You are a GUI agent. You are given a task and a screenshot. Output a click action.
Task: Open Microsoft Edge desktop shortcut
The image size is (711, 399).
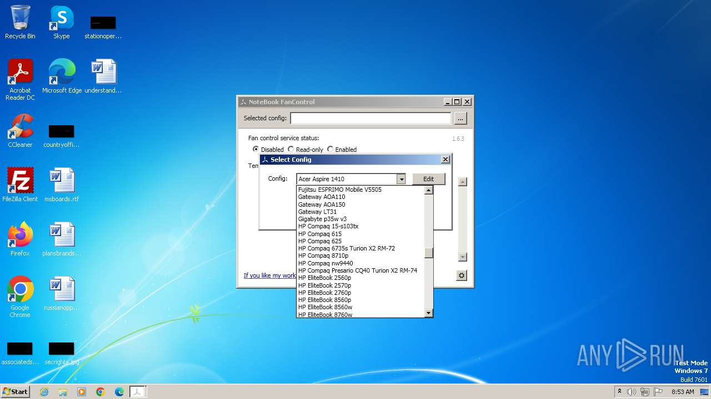[x=62, y=76]
